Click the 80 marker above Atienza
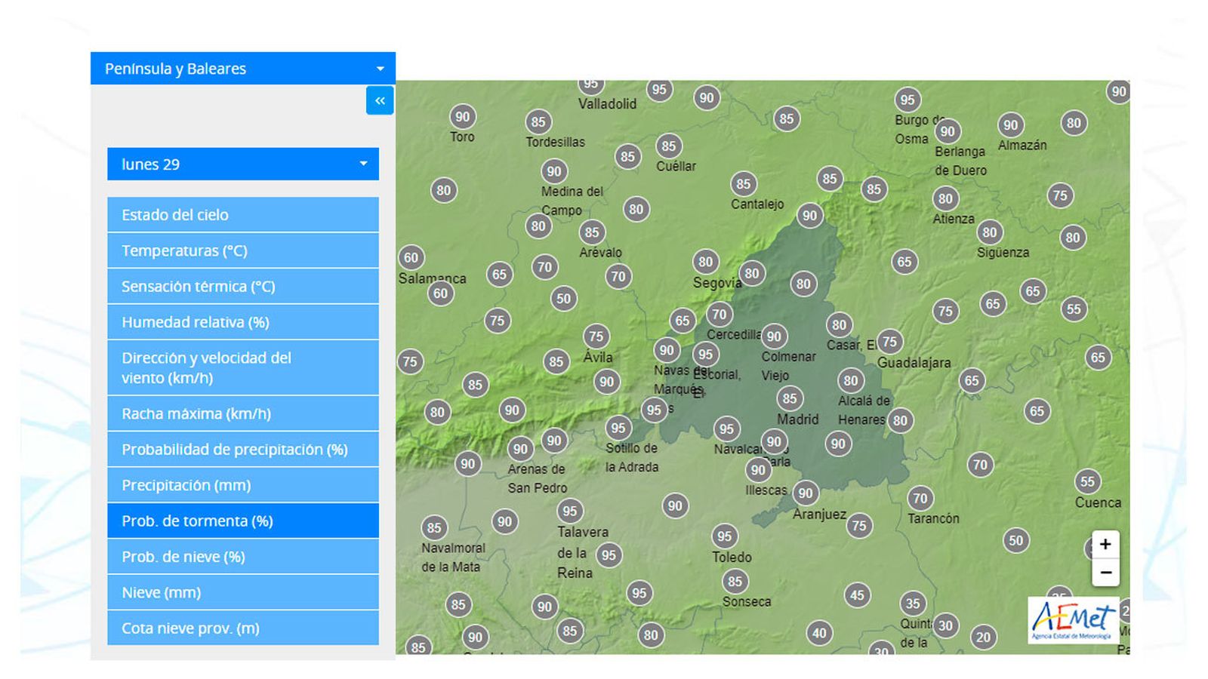This screenshot has width=1208, height=679. 946,199
